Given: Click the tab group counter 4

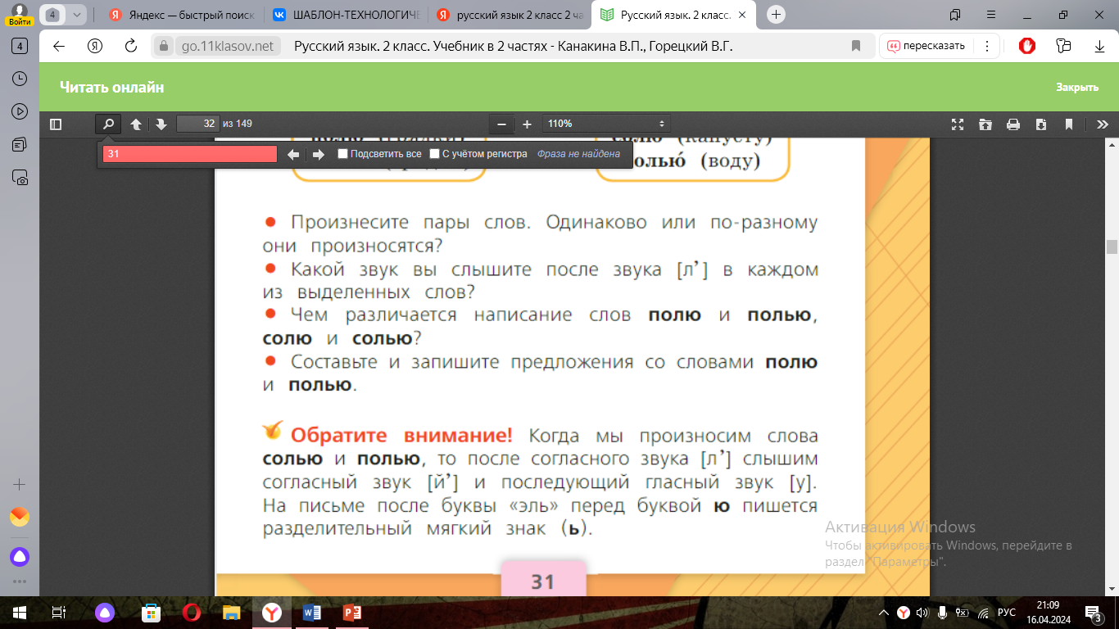Looking at the screenshot, I should (x=53, y=15).
